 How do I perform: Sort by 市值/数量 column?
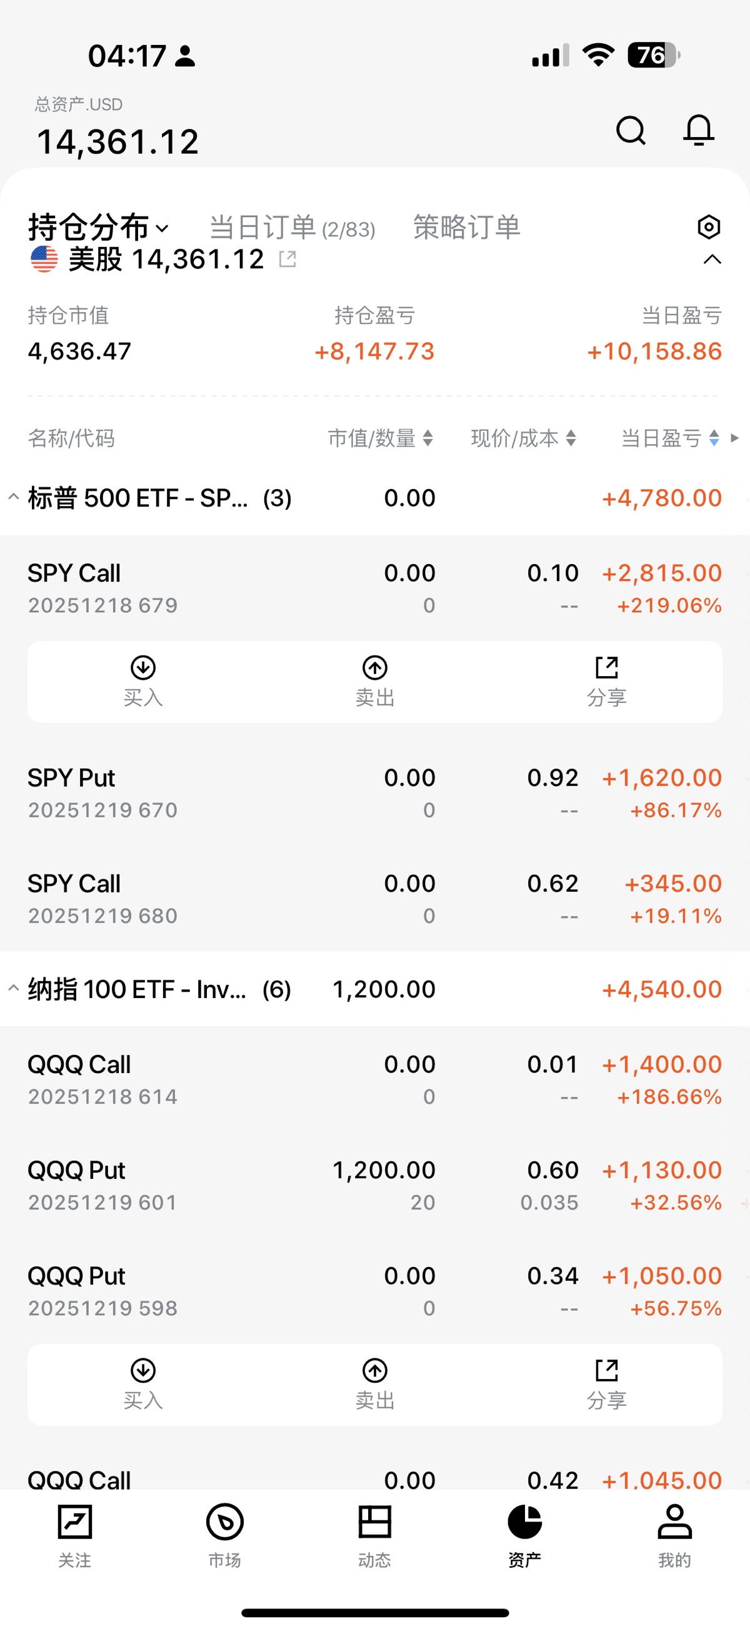click(380, 438)
